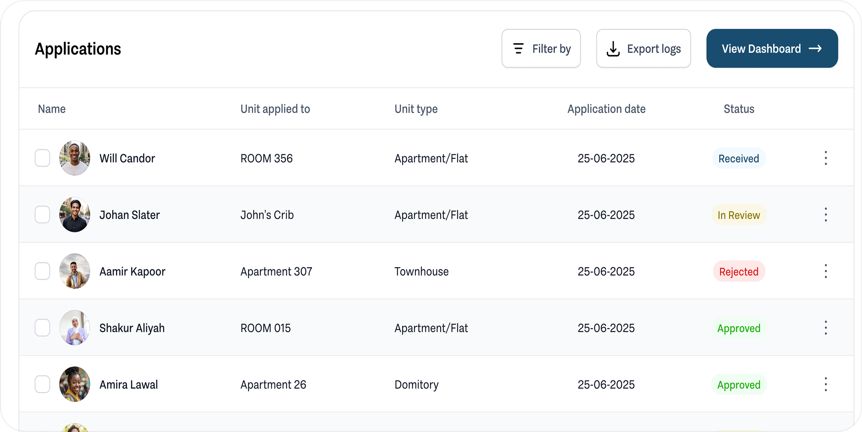
Task: Click the download arrow icon
Action: [x=613, y=49]
